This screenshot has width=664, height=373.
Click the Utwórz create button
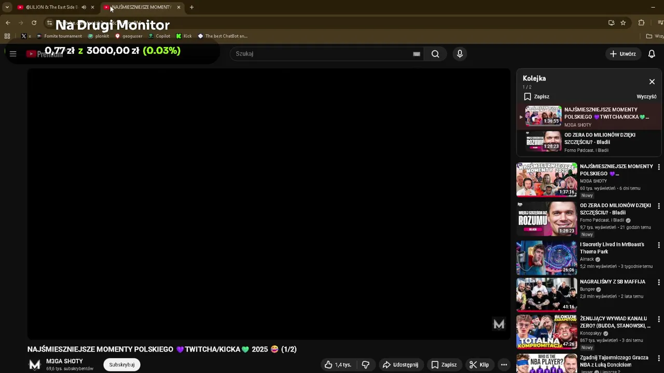(x=622, y=54)
